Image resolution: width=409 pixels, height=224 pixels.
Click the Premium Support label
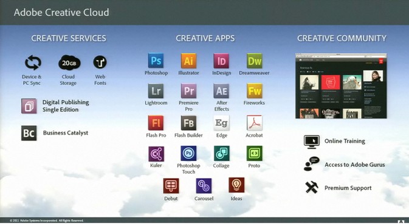click(348, 188)
